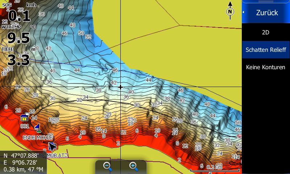
Task: Click the 0.2 km scale bar
Action: click(x=215, y=168)
